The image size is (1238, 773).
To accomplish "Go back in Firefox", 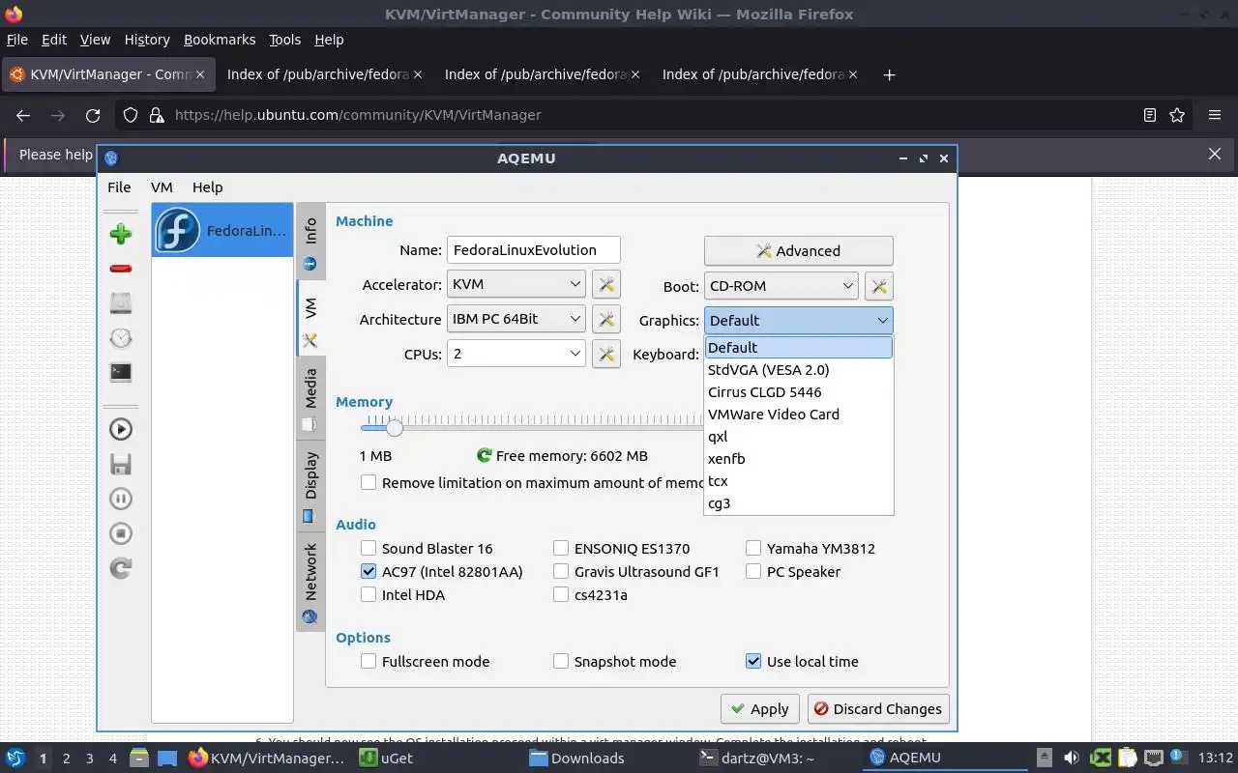I will [23, 115].
